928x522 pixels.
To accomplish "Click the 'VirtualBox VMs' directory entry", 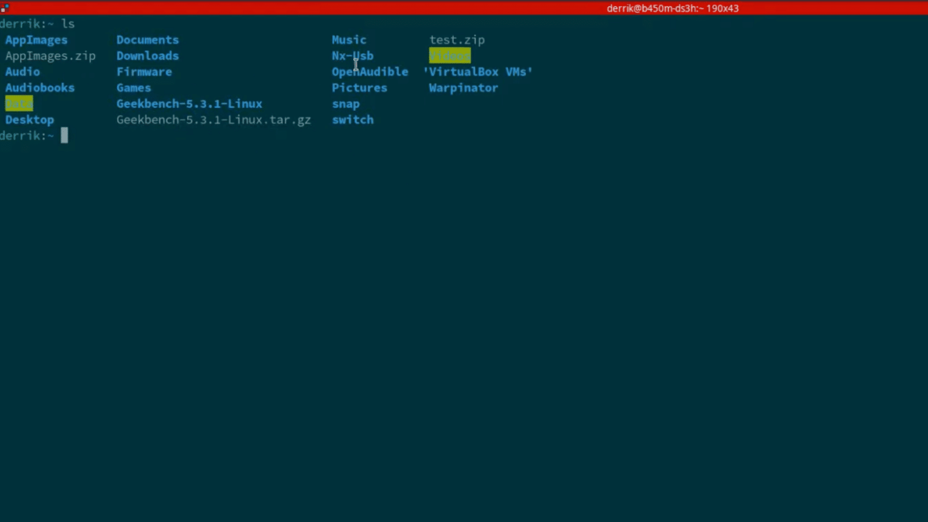I will pos(478,72).
